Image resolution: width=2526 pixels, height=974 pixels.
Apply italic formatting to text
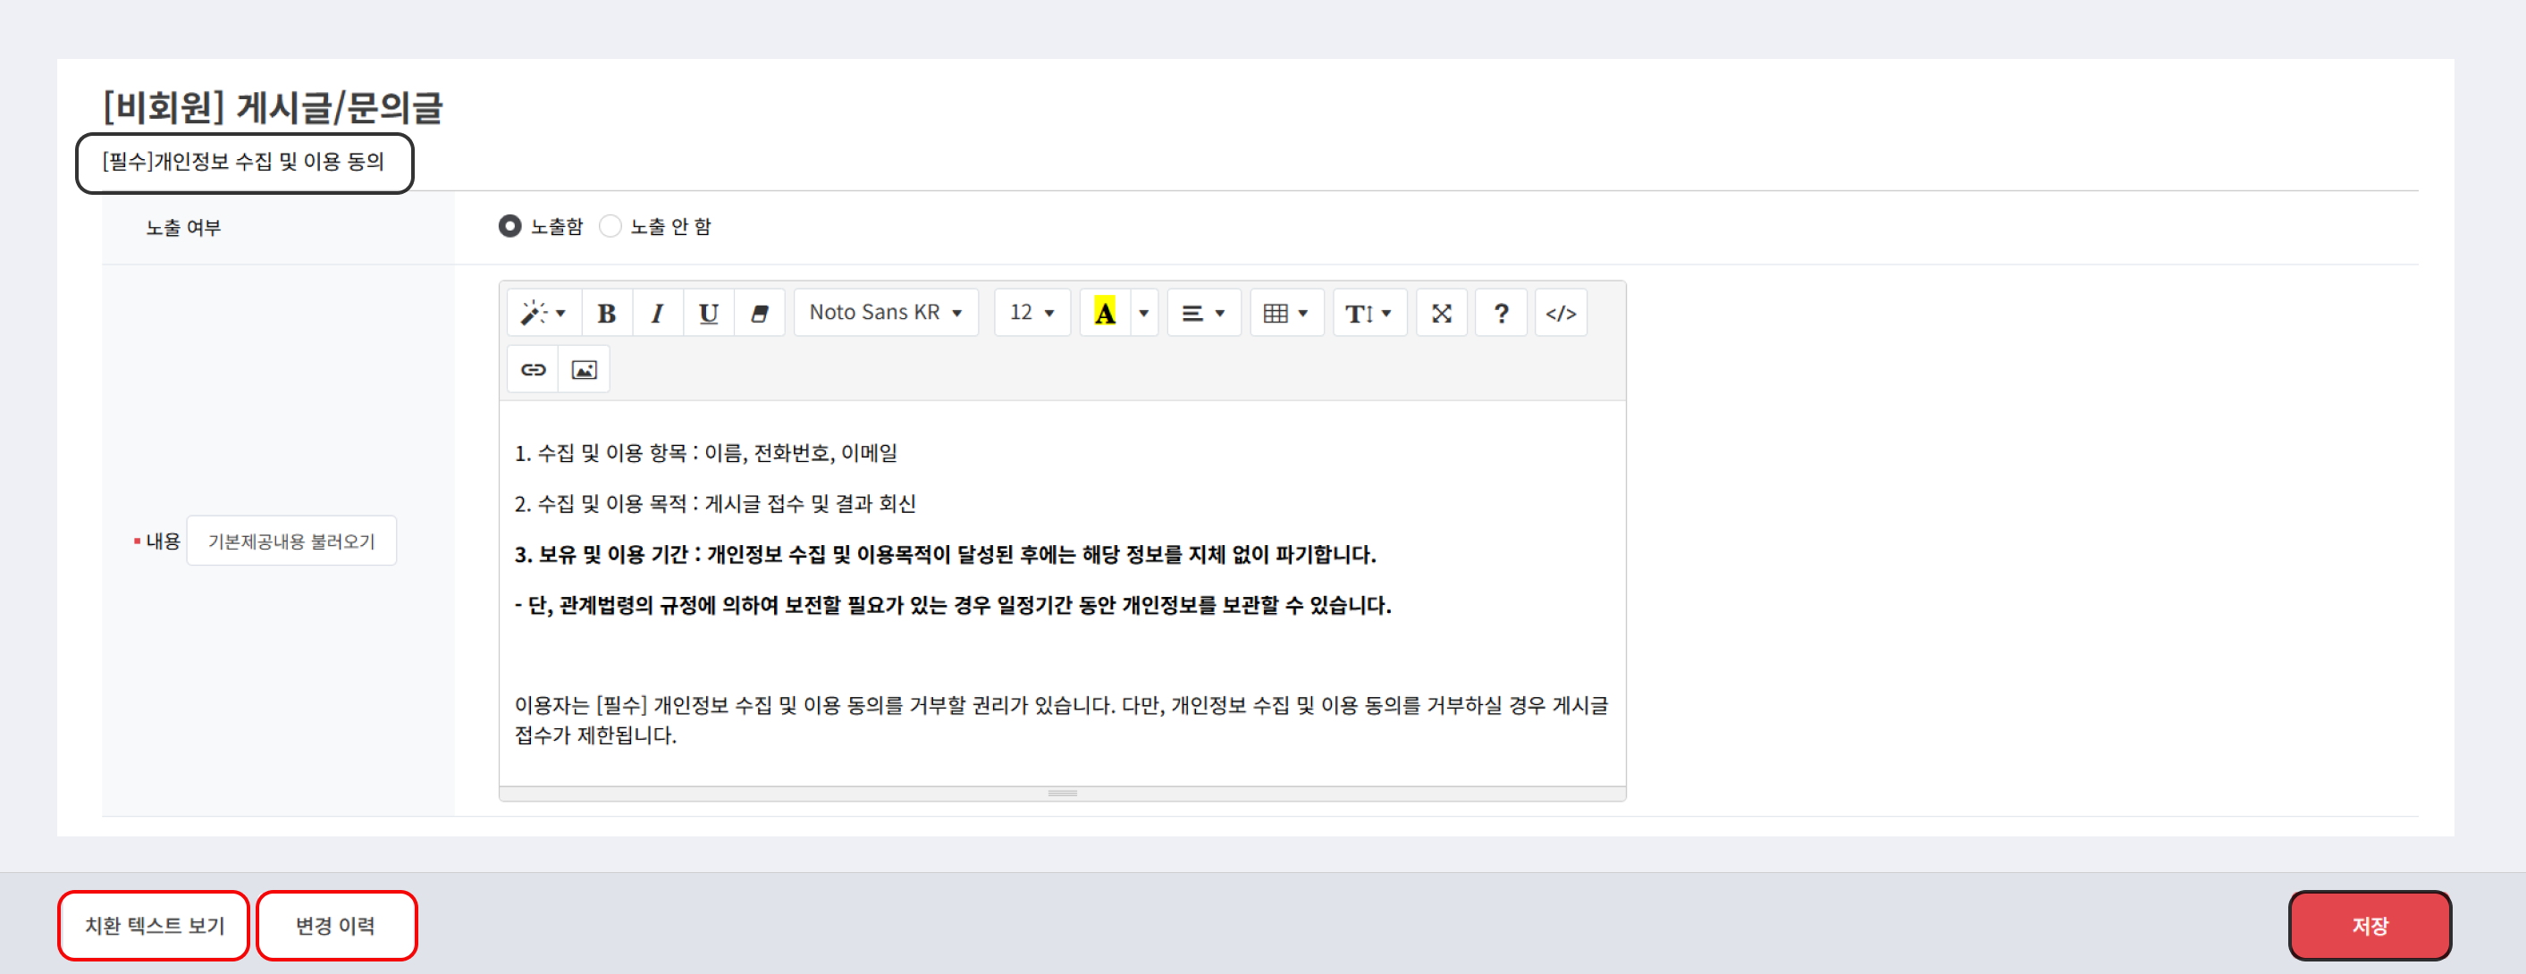tap(657, 314)
